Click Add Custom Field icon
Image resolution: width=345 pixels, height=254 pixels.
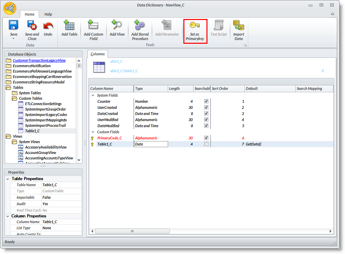(x=93, y=26)
